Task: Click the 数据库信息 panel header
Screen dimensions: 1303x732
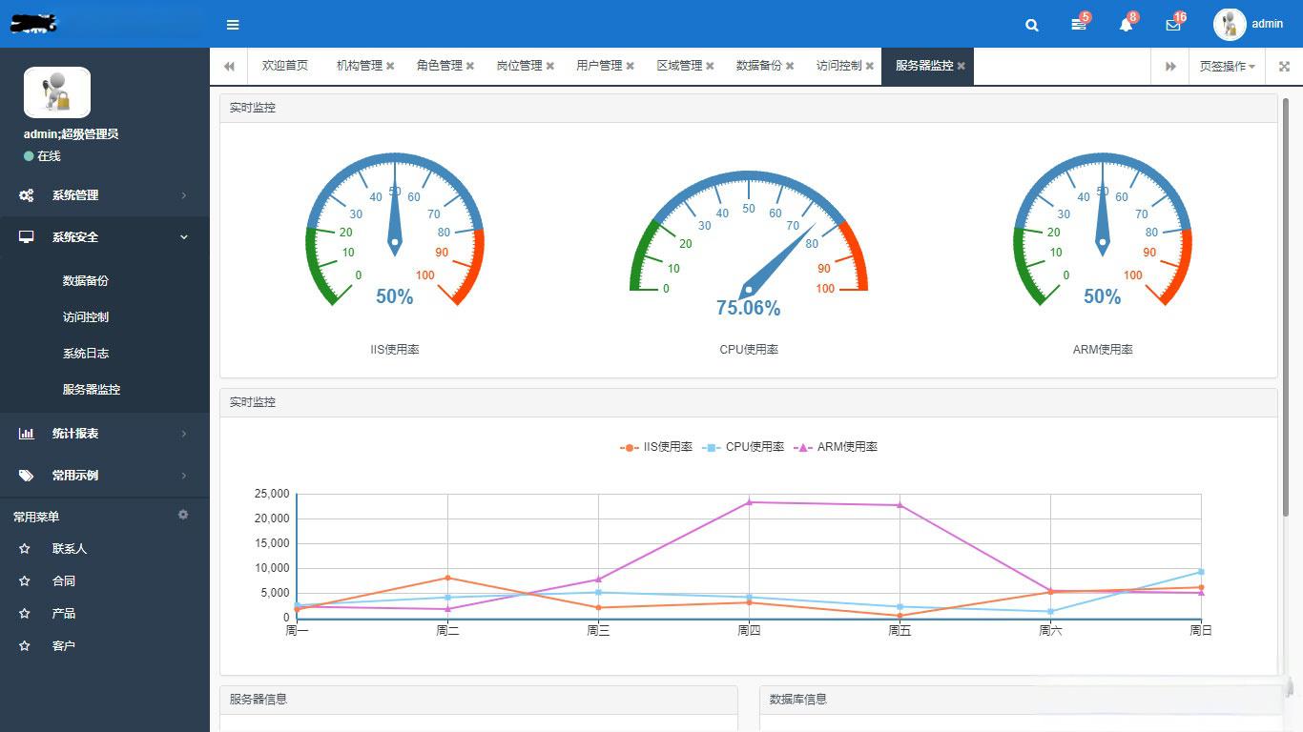Action: click(1019, 700)
